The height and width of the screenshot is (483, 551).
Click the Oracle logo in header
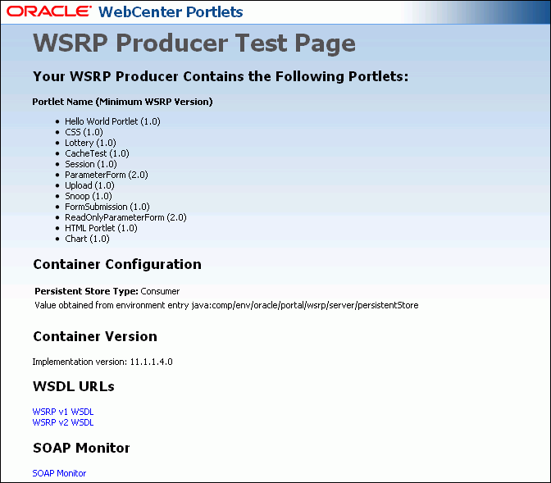coord(49,11)
